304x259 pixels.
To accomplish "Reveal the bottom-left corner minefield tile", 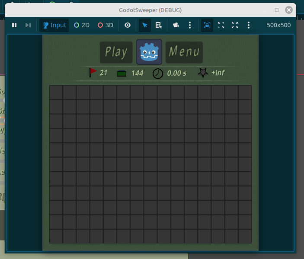I will pos(56,237).
